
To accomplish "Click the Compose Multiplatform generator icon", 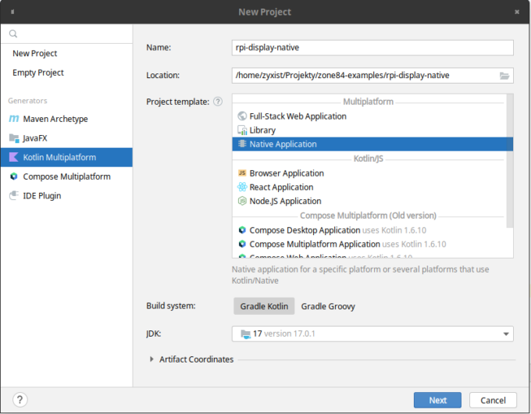I will click(x=14, y=177).
